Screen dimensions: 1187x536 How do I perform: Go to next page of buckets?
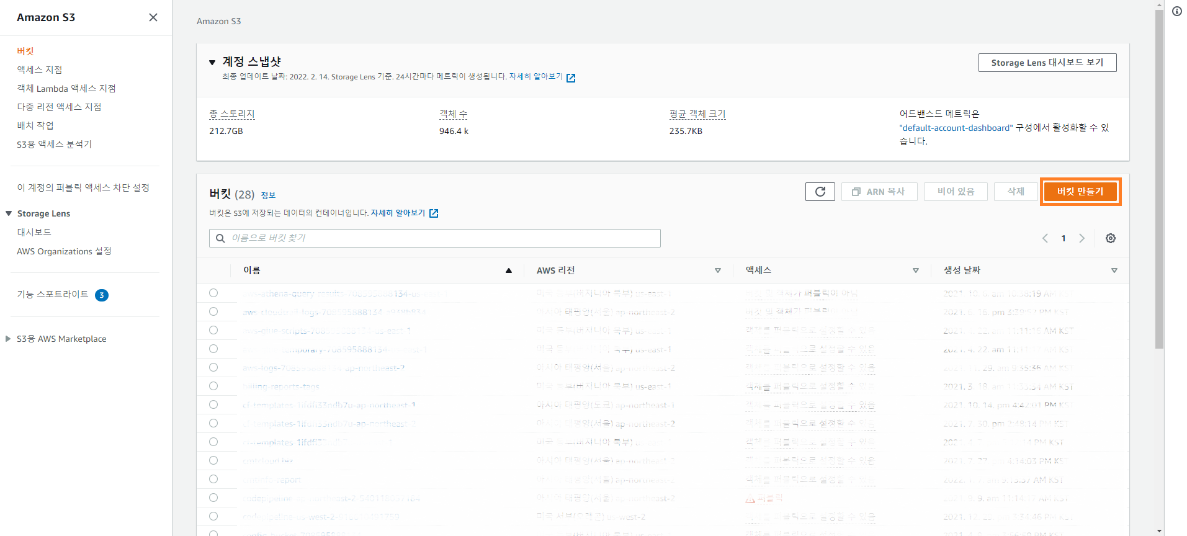(1082, 238)
